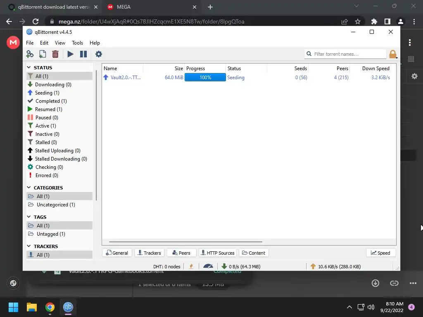Open the File menu
423x317 pixels.
[x=30, y=43]
